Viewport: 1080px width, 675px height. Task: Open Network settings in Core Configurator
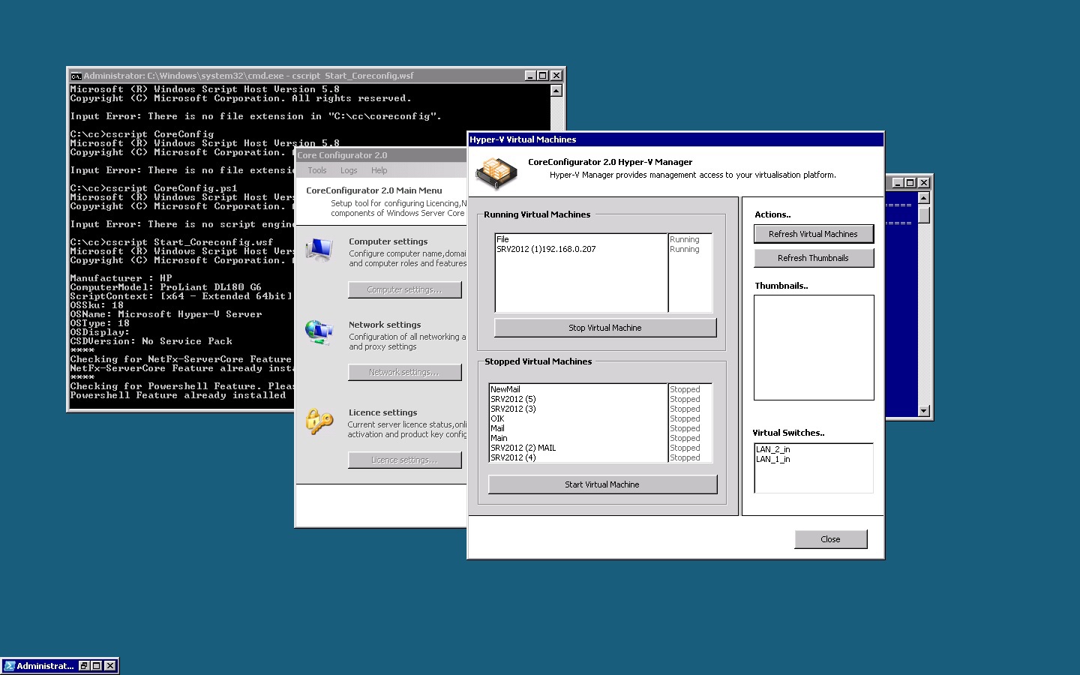tap(404, 372)
